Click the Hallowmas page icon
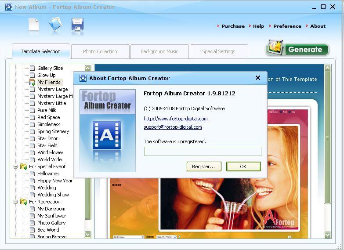 (32, 174)
